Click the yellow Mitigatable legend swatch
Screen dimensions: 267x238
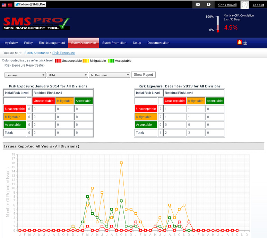(86, 61)
